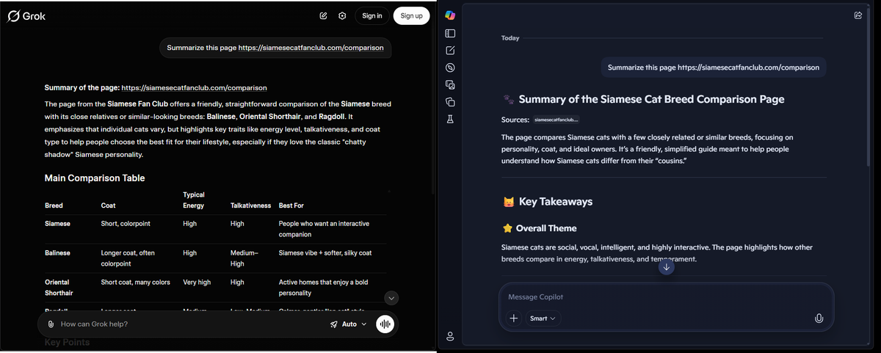Click the Grok user prompt bubble

coord(276,48)
